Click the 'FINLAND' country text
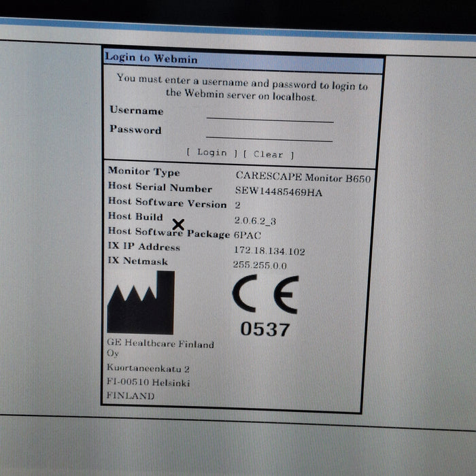 (x=131, y=396)
